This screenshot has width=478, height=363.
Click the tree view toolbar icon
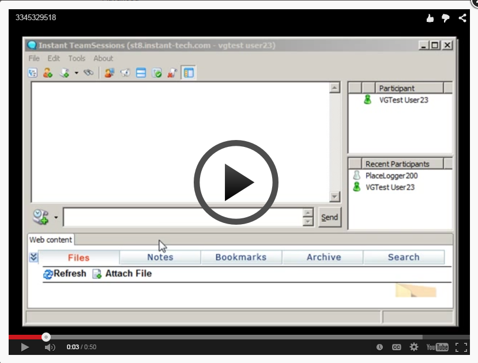point(33,73)
